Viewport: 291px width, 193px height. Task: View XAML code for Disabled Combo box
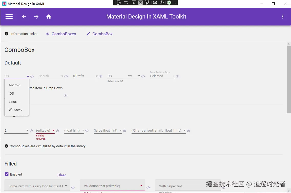coord(177,76)
